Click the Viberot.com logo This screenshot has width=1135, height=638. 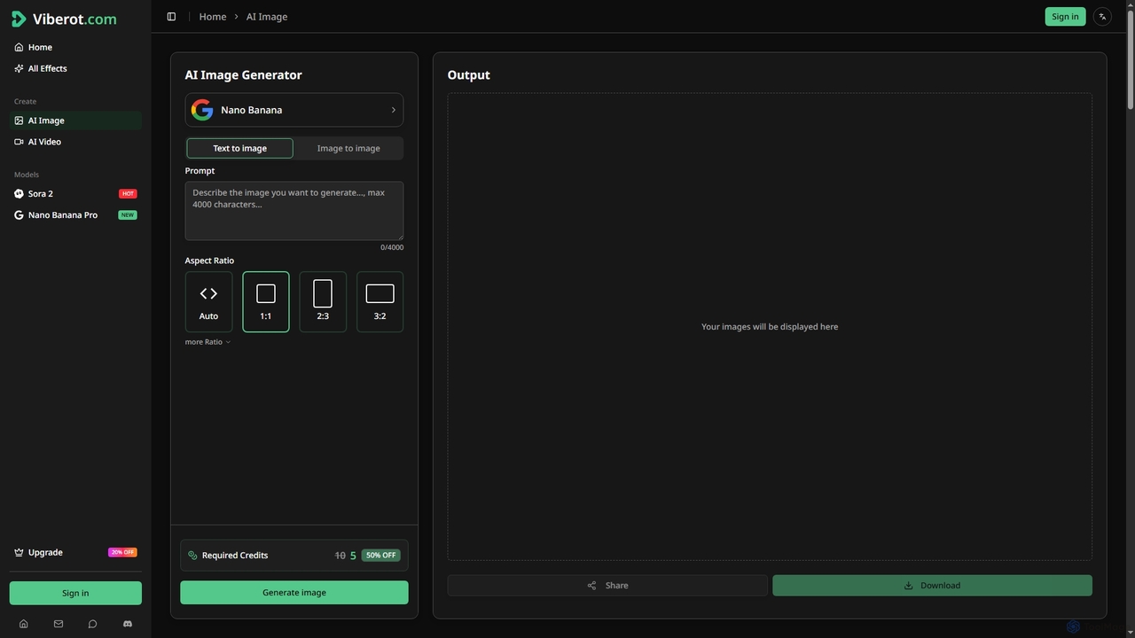pyautogui.click(x=64, y=19)
